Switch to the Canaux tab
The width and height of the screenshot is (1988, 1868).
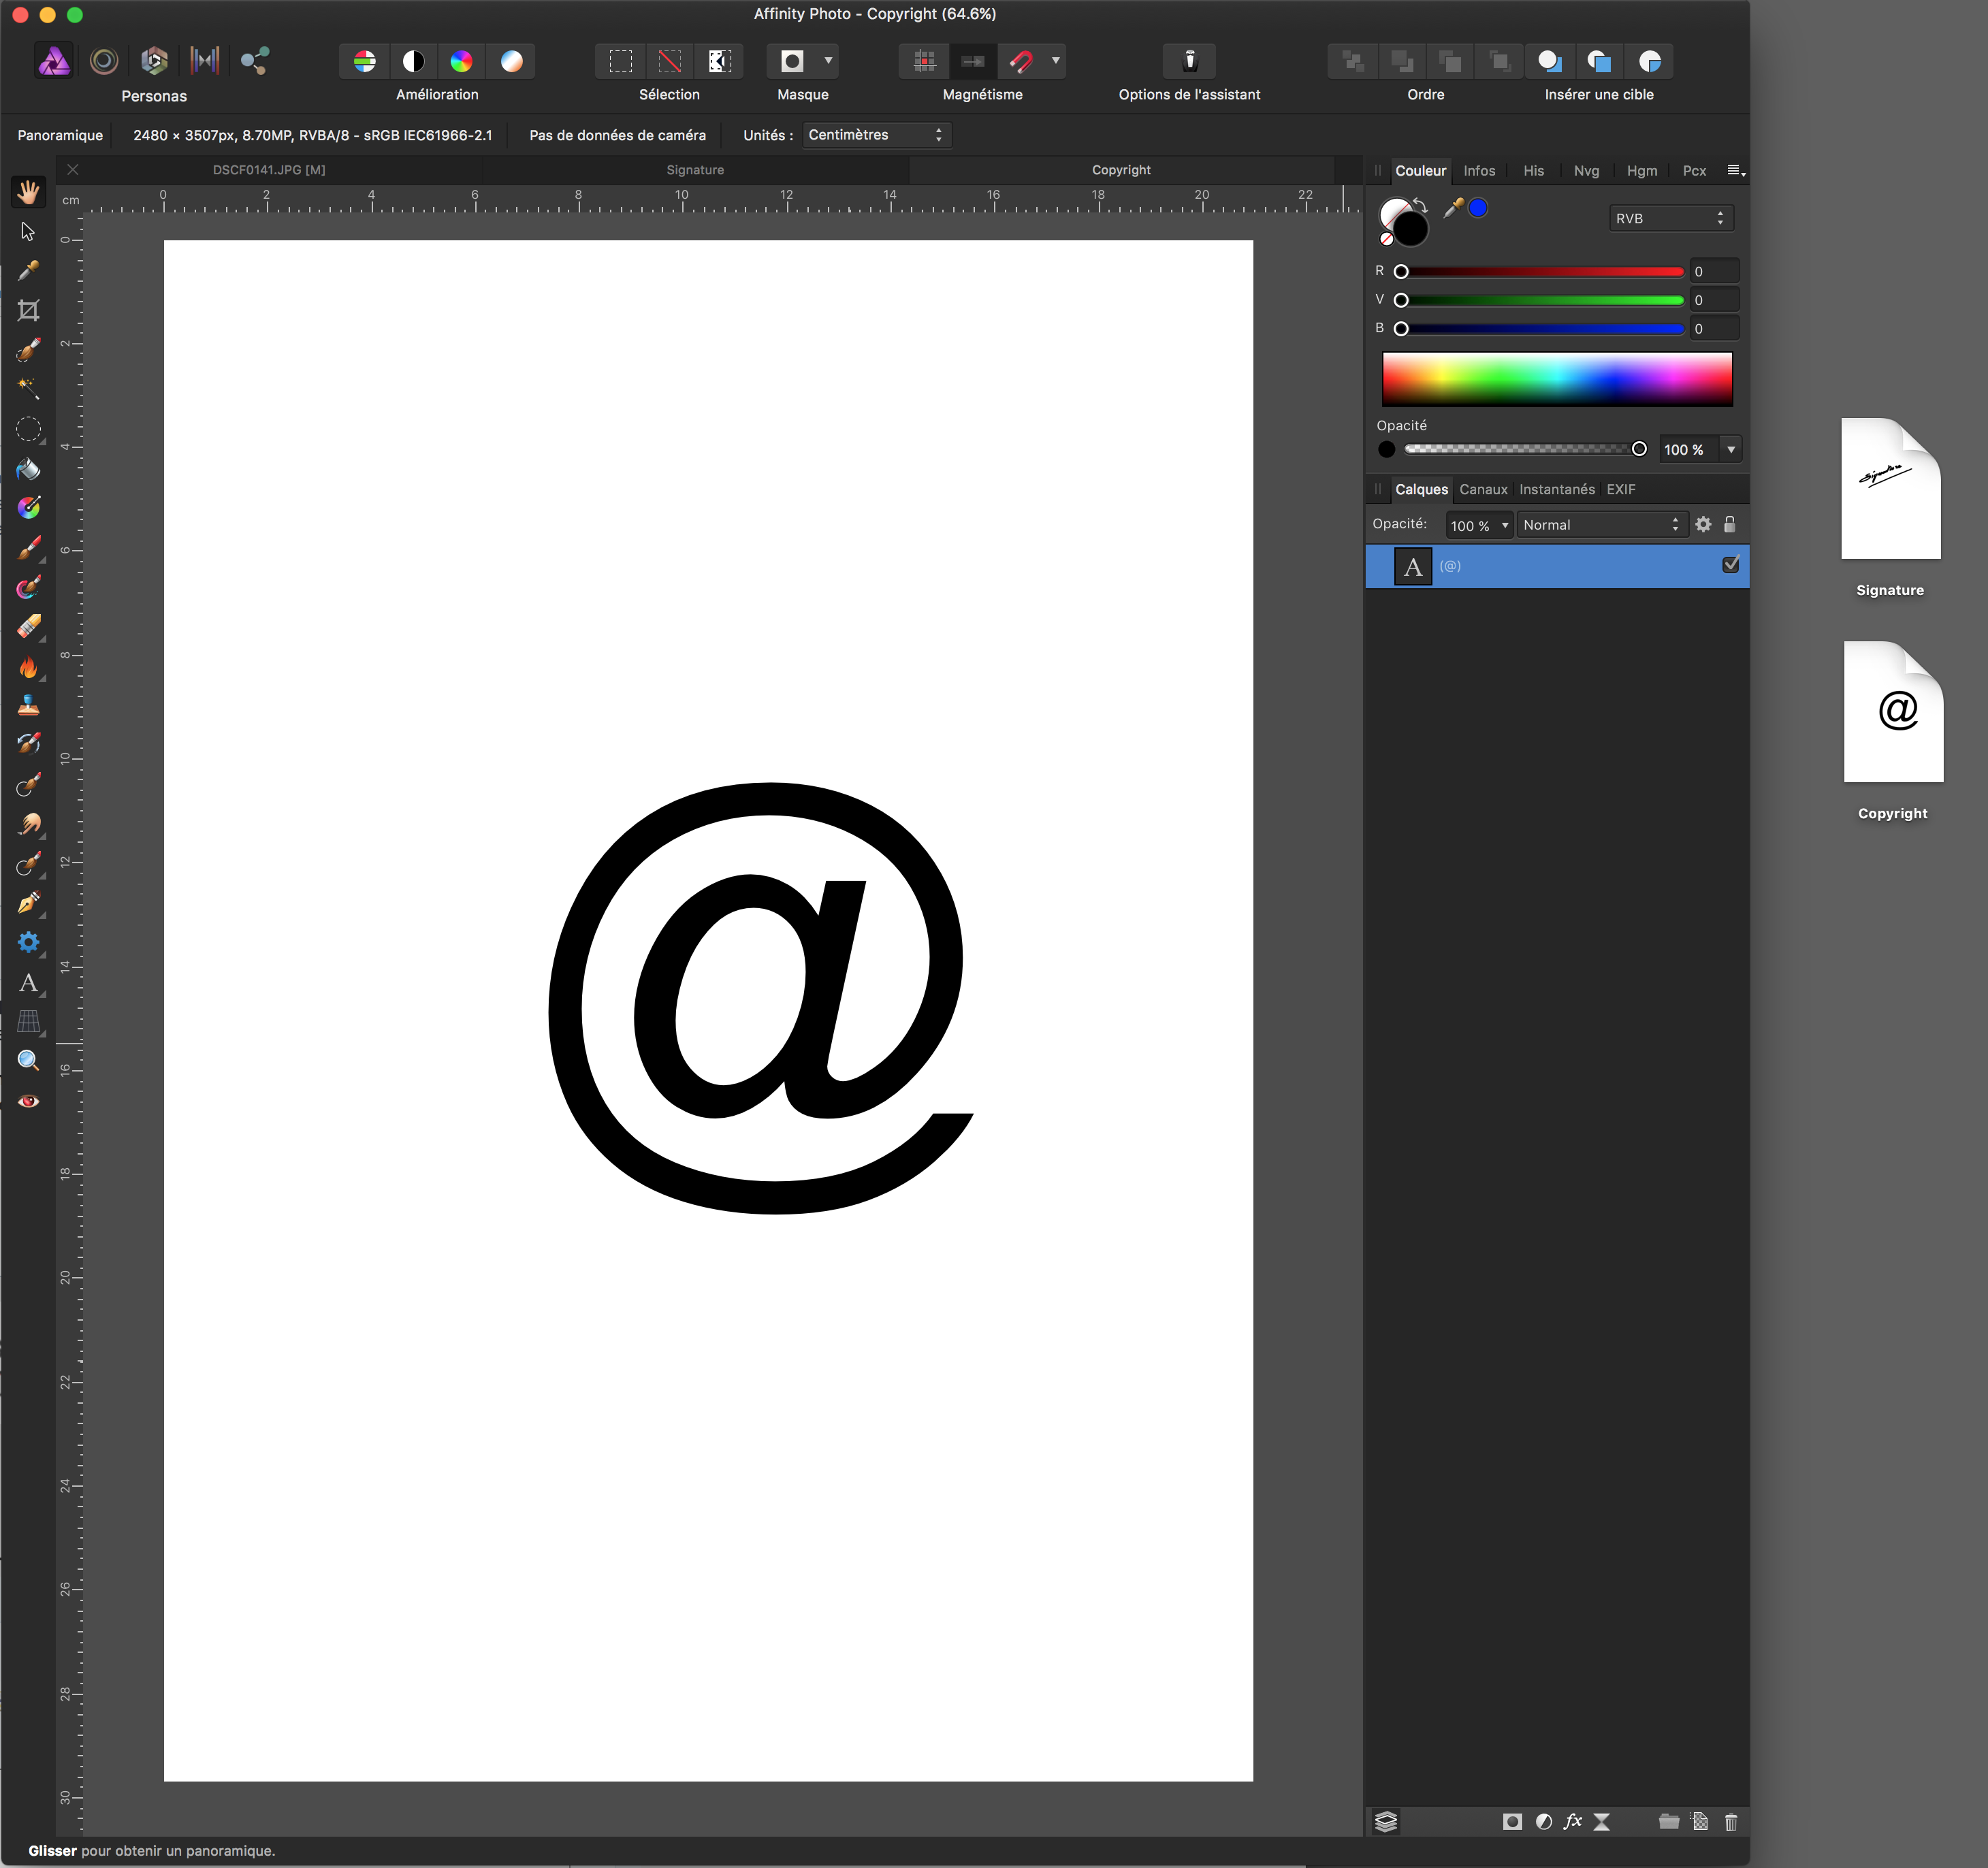1483,489
